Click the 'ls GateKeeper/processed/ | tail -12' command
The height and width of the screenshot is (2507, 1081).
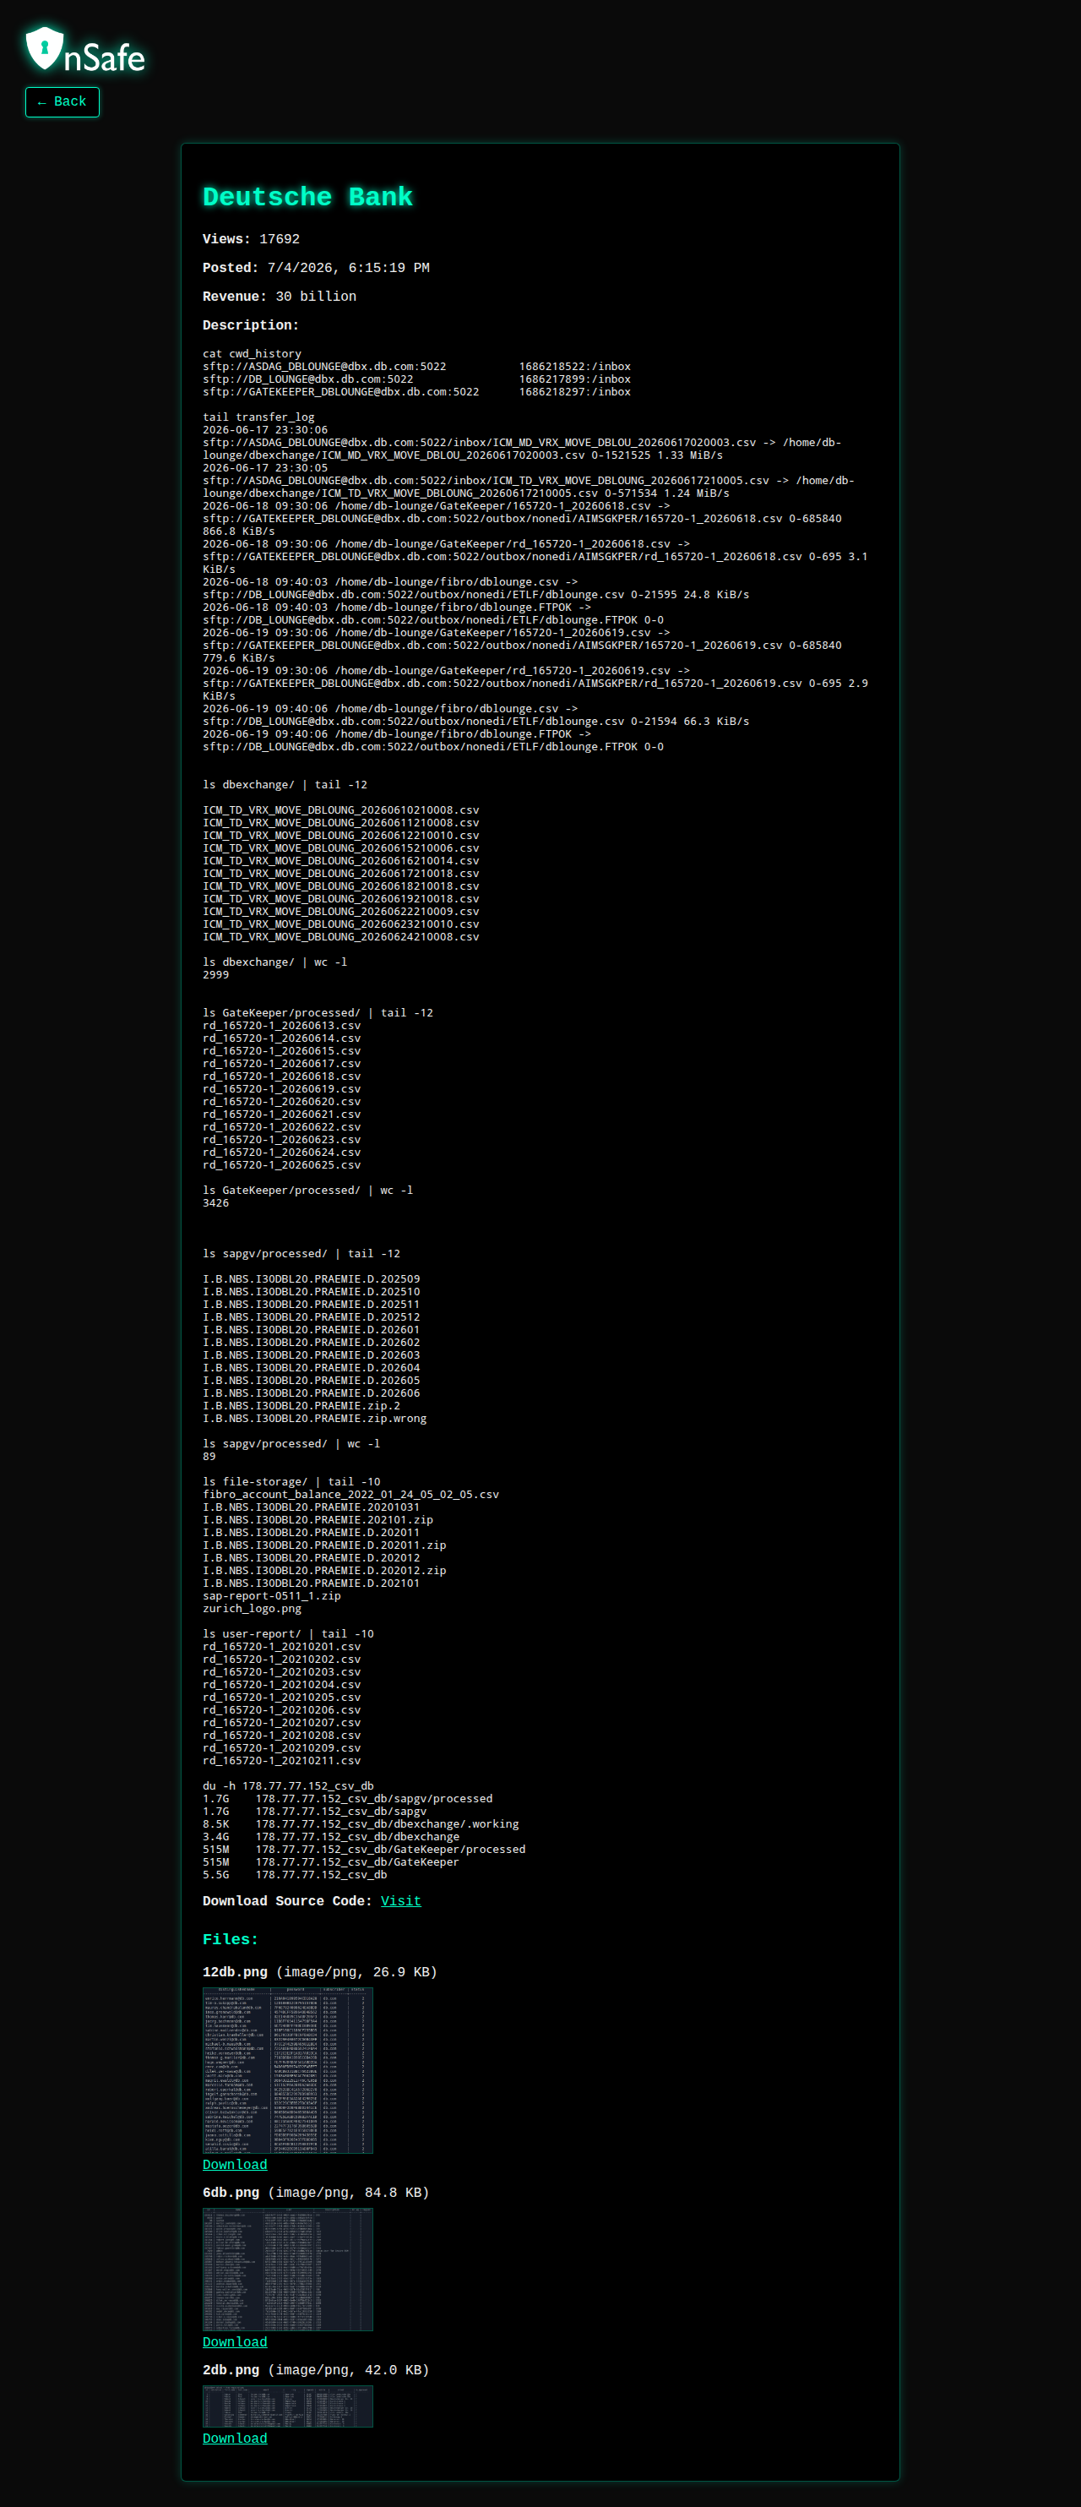318,1012
